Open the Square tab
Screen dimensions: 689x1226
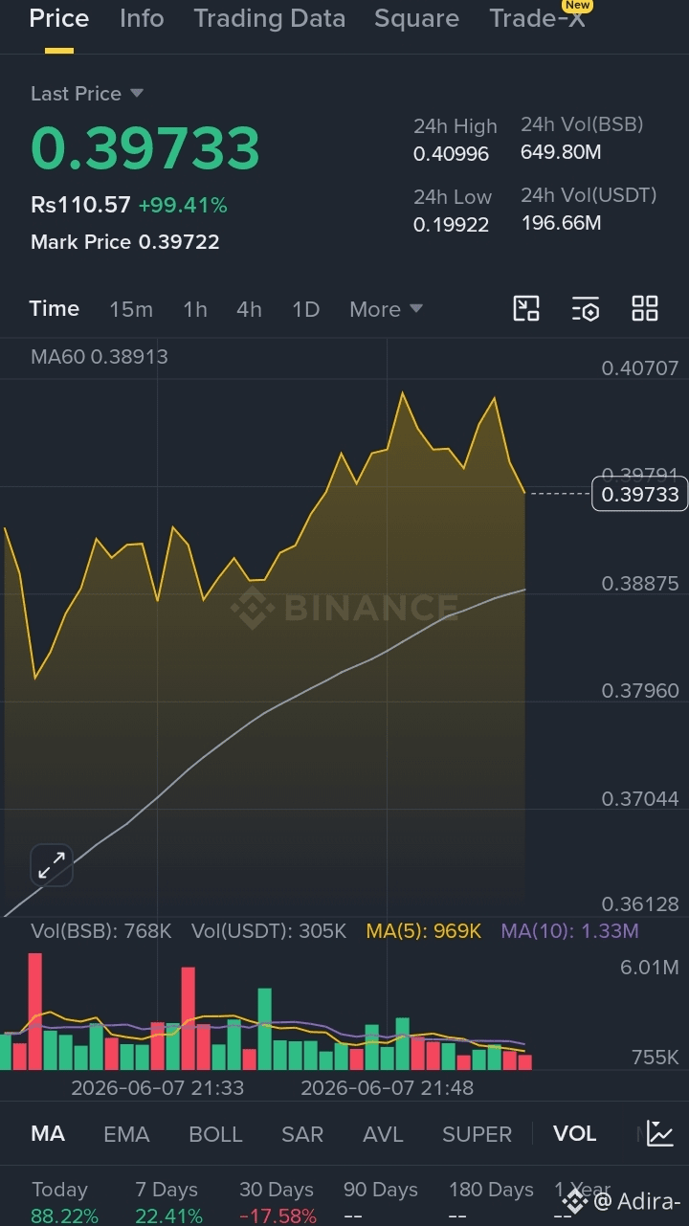416,18
